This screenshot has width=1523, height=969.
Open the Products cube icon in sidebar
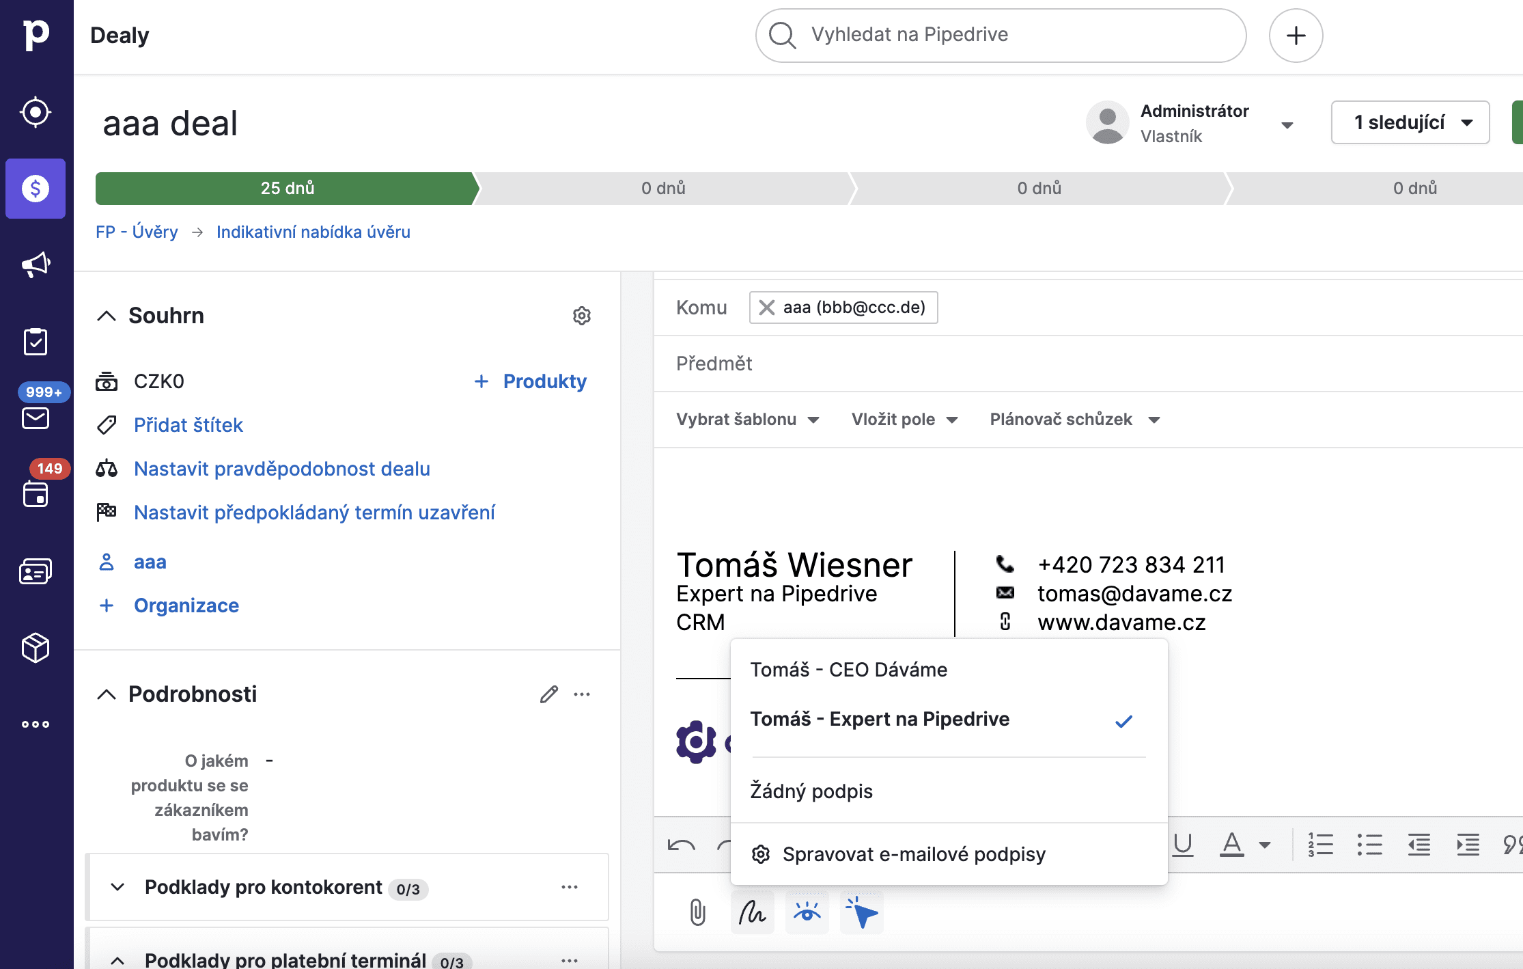tap(36, 648)
